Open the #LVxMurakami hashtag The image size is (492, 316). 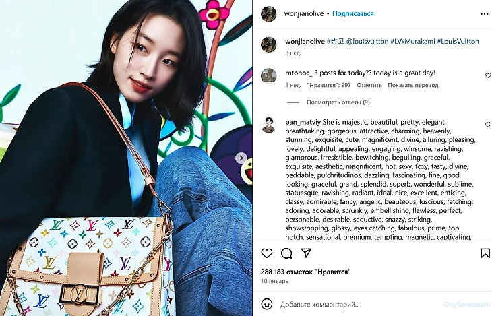tap(412, 41)
